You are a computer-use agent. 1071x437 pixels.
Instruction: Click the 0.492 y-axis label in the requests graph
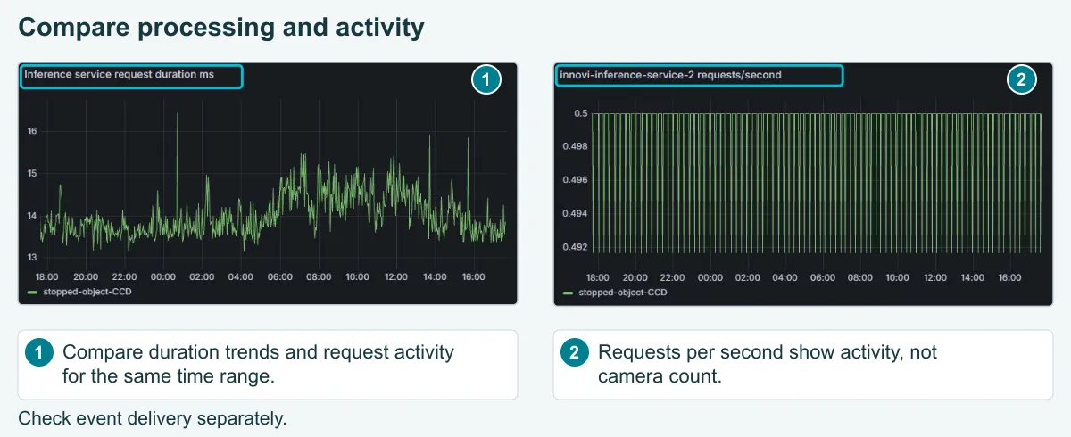click(576, 247)
